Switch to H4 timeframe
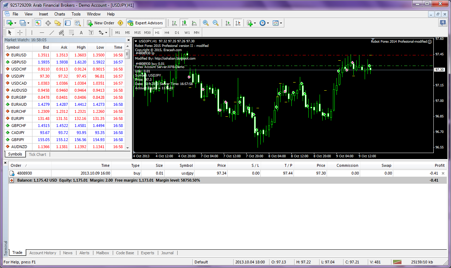The height and width of the screenshot is (268, 451). click(167, 32)
